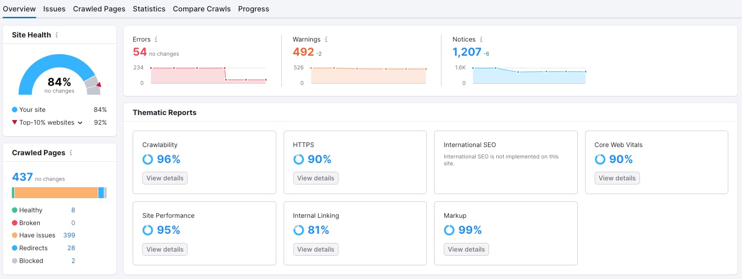The image size is (742, 279).
Task: Open View details under Site Performance
Action: click(165, 249)
